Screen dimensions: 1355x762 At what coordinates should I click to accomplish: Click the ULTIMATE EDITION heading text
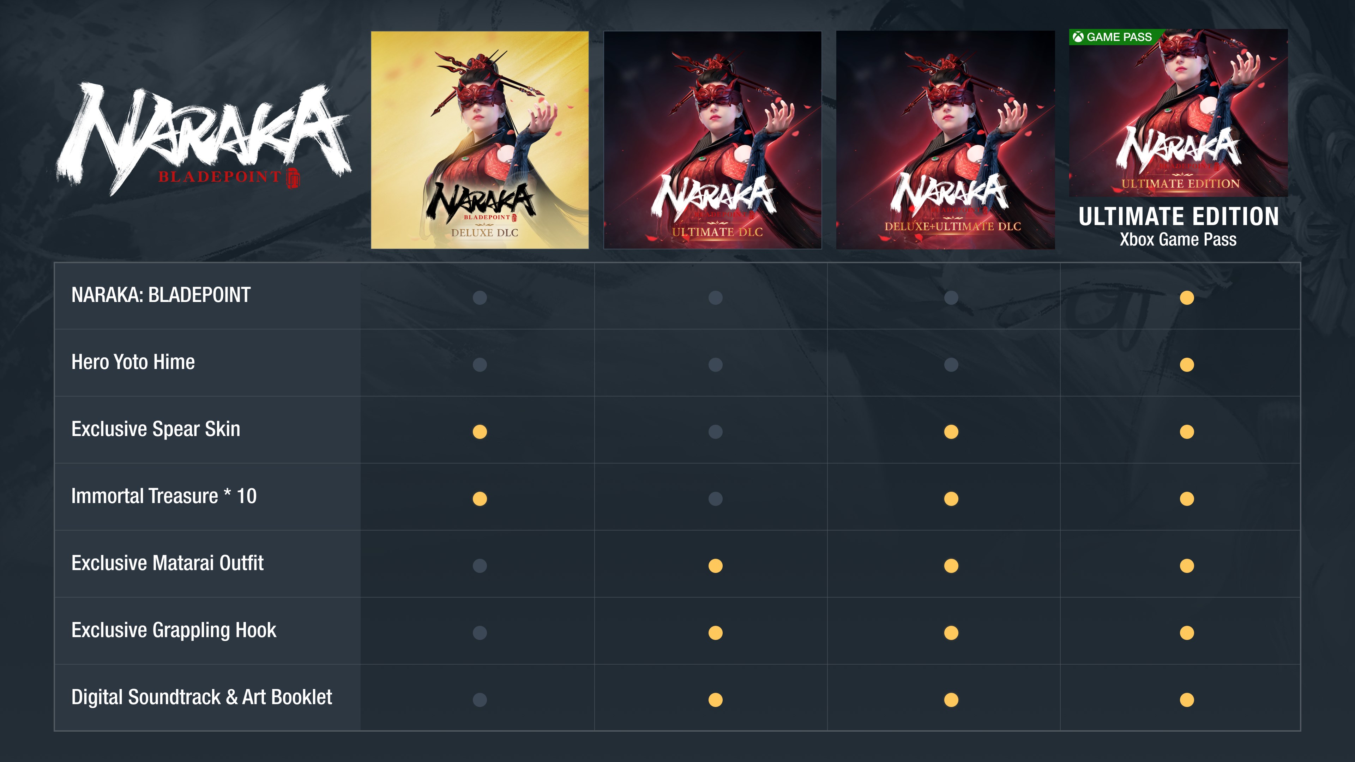1179,216
